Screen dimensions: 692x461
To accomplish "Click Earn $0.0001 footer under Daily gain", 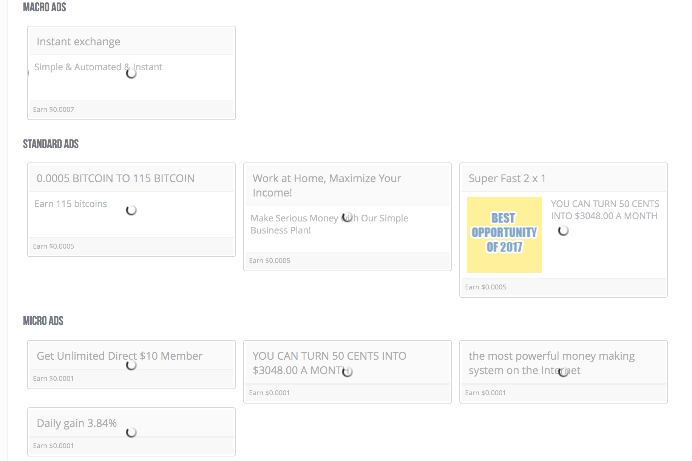I will tap(53, 446).
